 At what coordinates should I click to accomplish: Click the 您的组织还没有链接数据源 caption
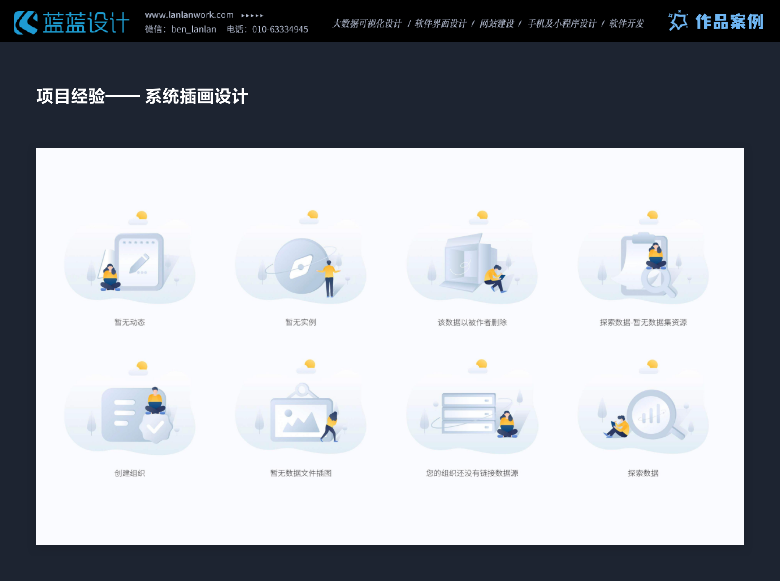pyautogui.click(x=472, y=473)
